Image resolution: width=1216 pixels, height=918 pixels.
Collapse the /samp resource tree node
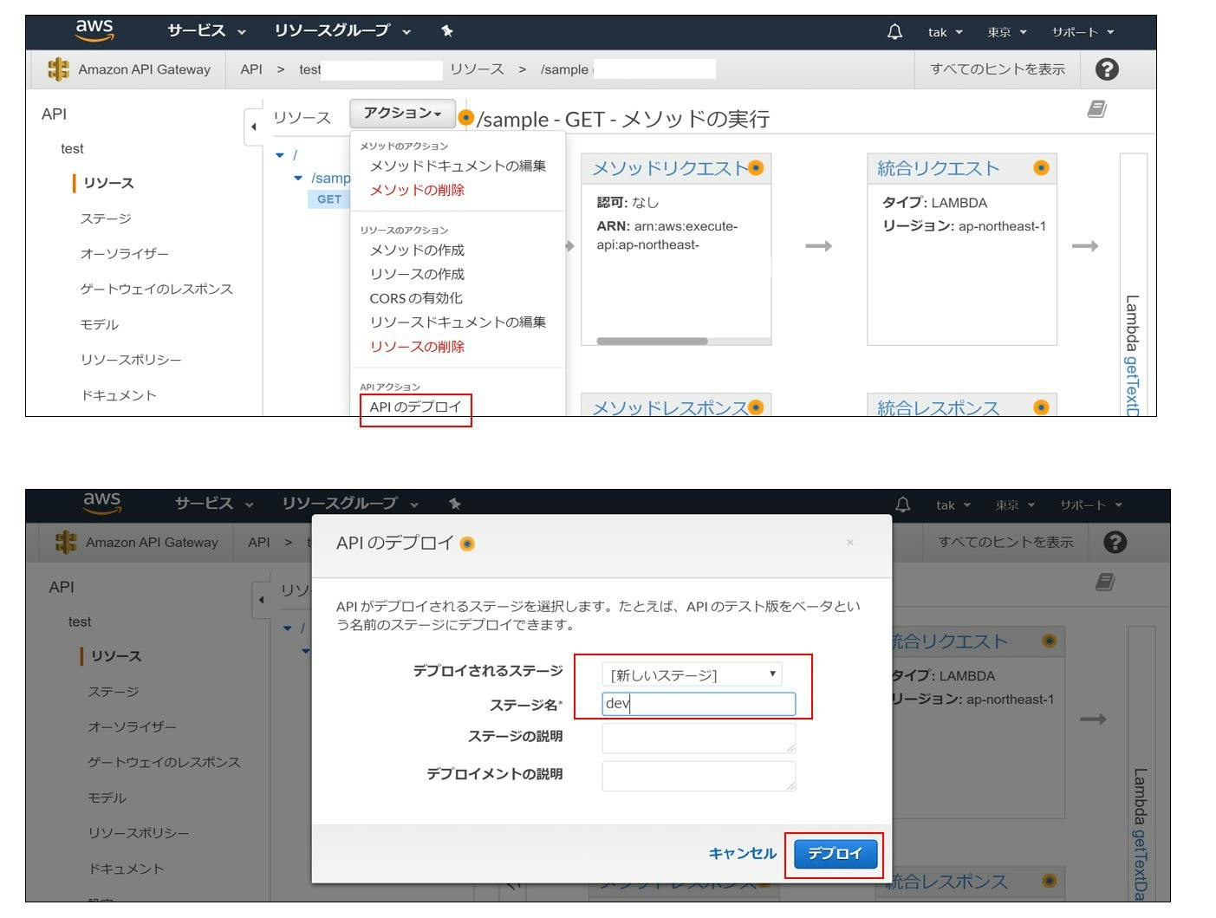click(298, 178)
